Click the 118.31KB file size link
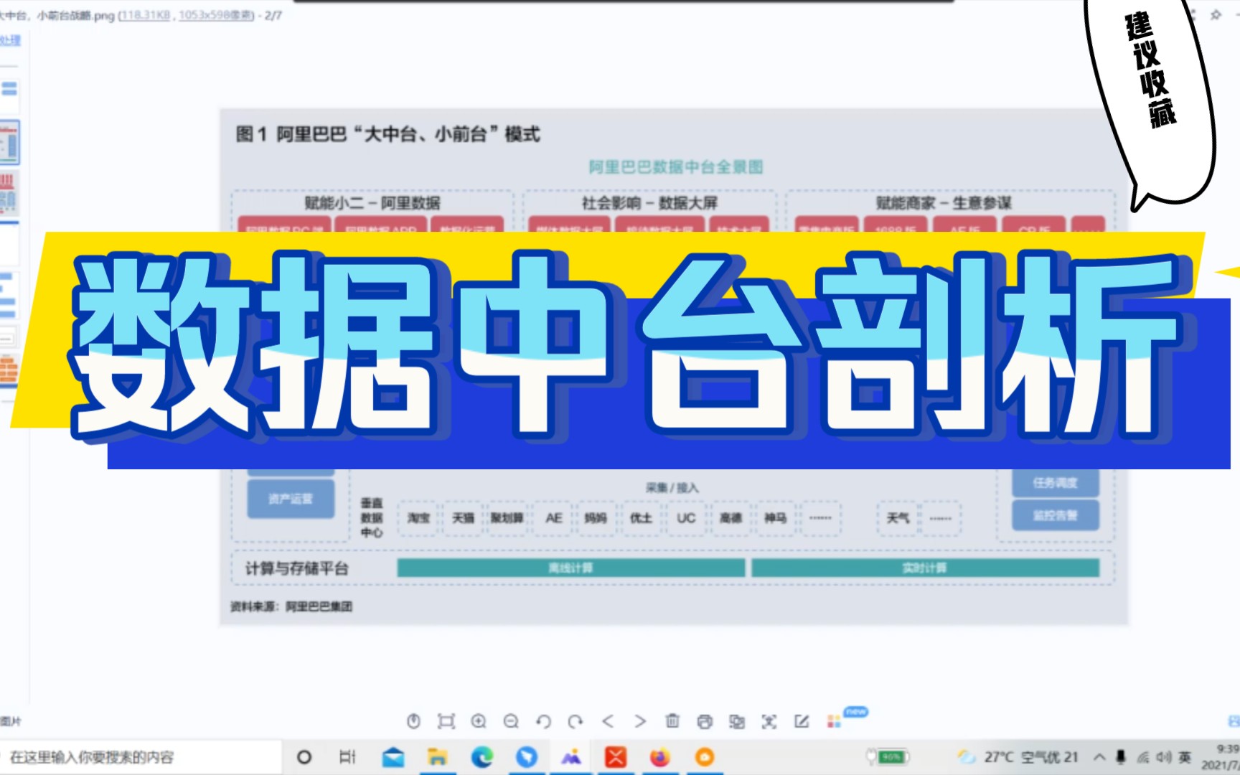This screenshot has height=775, width=1240. click(146, 15)
